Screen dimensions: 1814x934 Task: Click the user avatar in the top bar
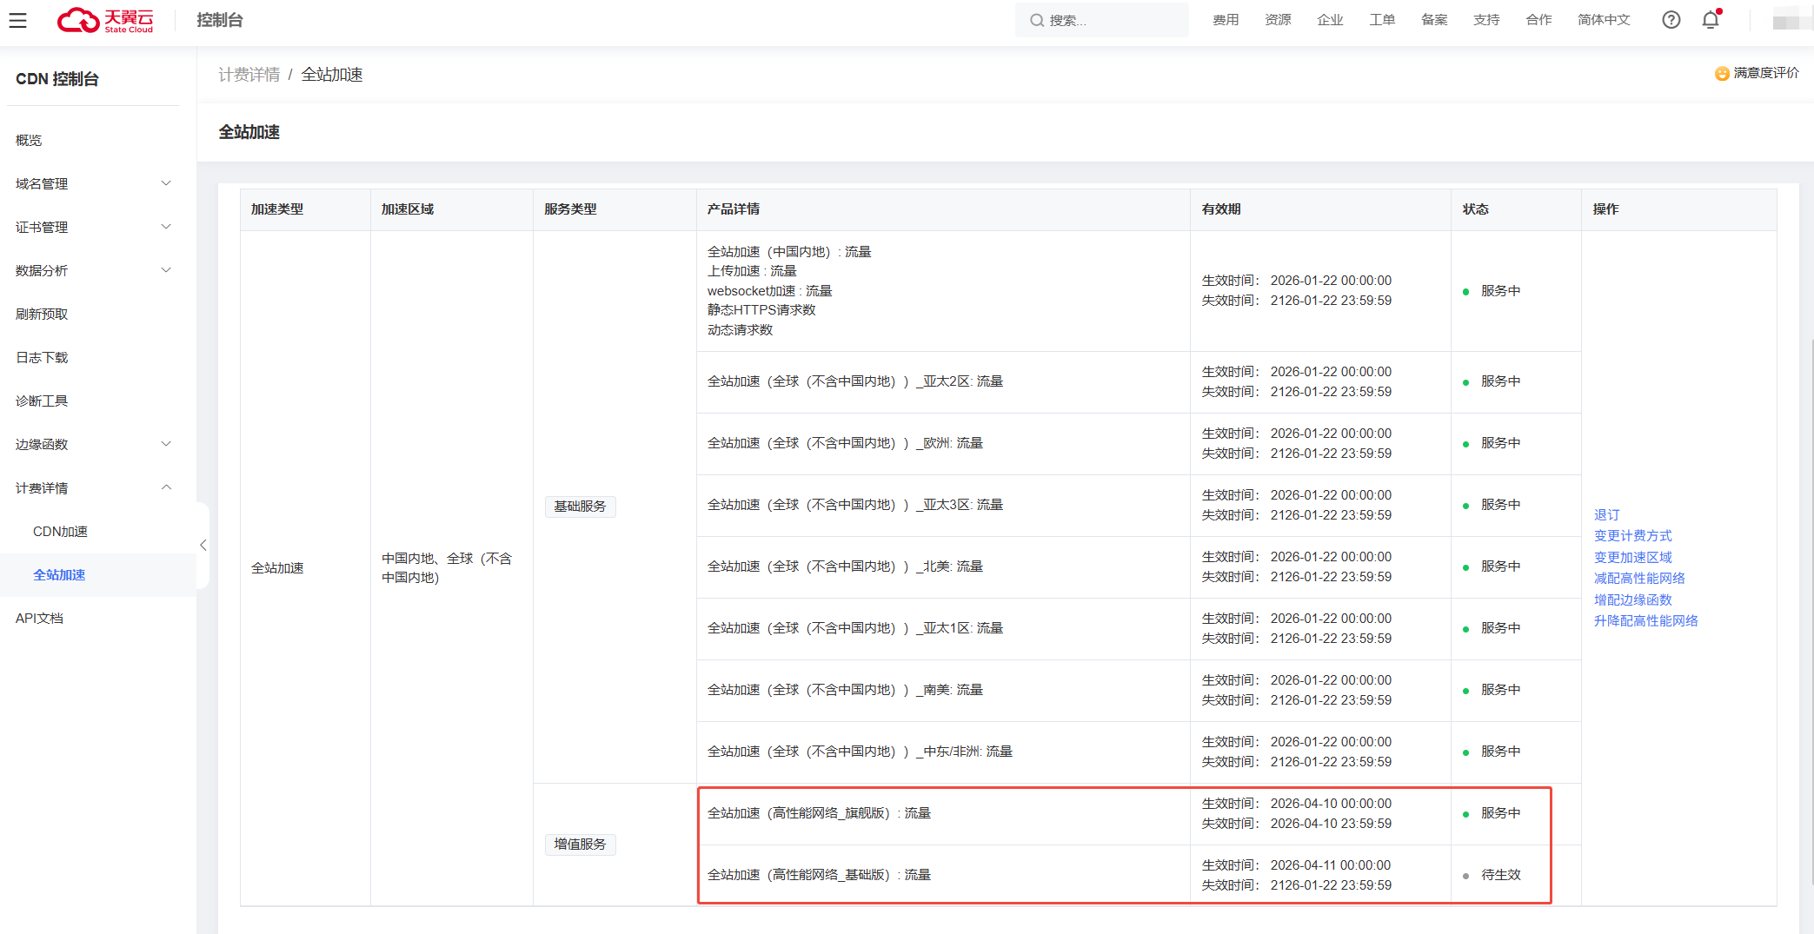pos(1791,20)
